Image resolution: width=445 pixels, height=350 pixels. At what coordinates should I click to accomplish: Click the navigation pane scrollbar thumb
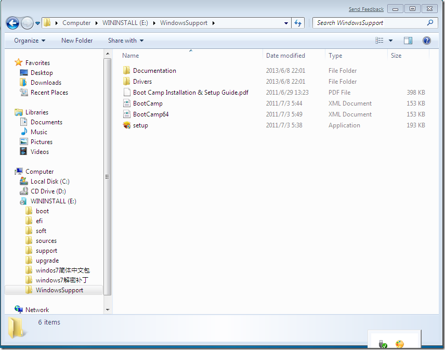[108, 177]
